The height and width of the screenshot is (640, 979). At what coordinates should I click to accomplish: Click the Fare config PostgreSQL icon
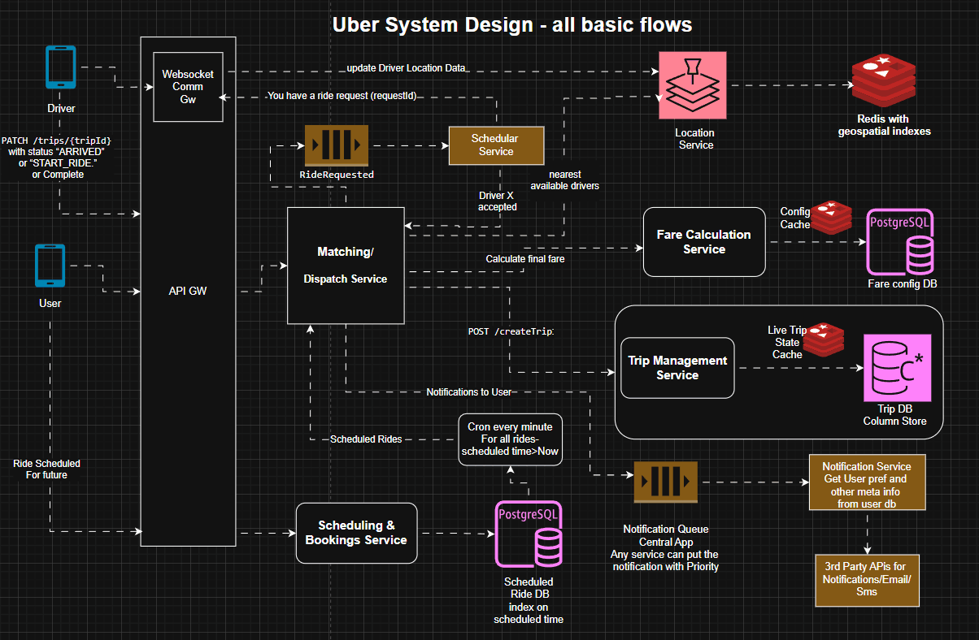pos(900,243)
